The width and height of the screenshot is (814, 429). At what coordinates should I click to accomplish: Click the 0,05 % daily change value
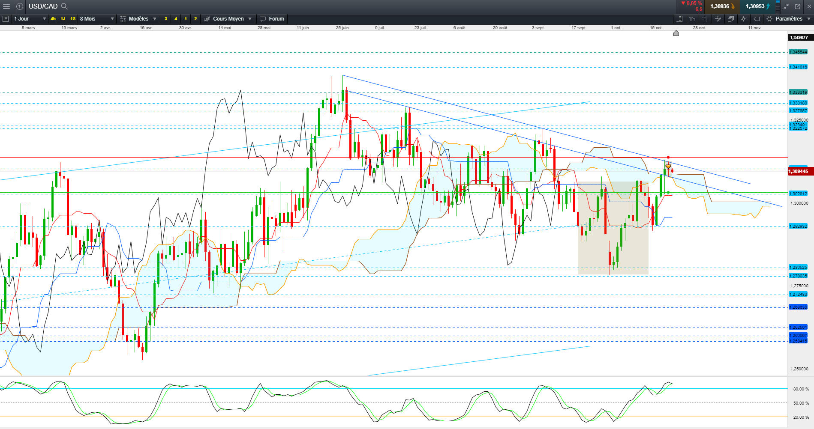[x=694, y=3]
